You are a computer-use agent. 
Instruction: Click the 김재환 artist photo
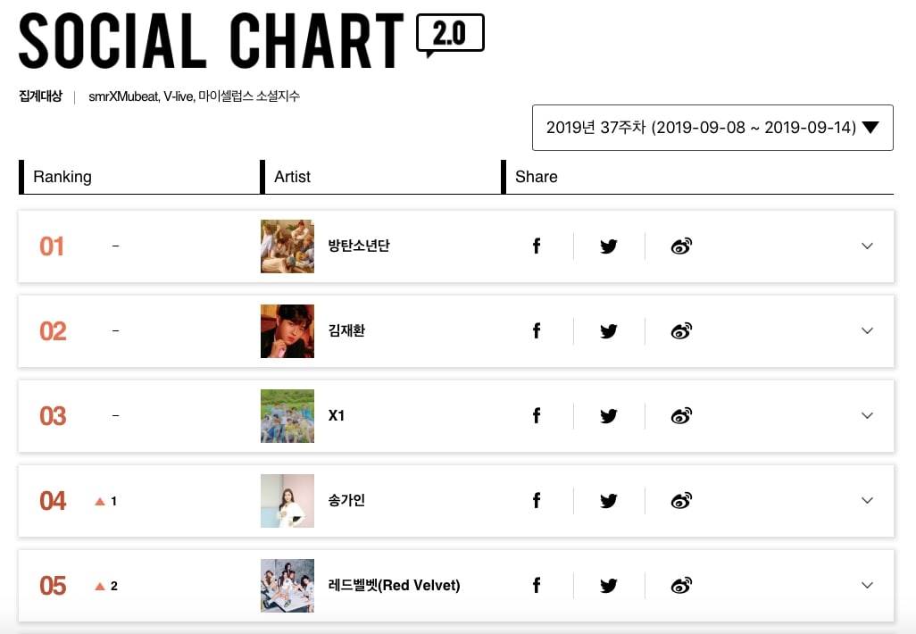coord(287,331)
